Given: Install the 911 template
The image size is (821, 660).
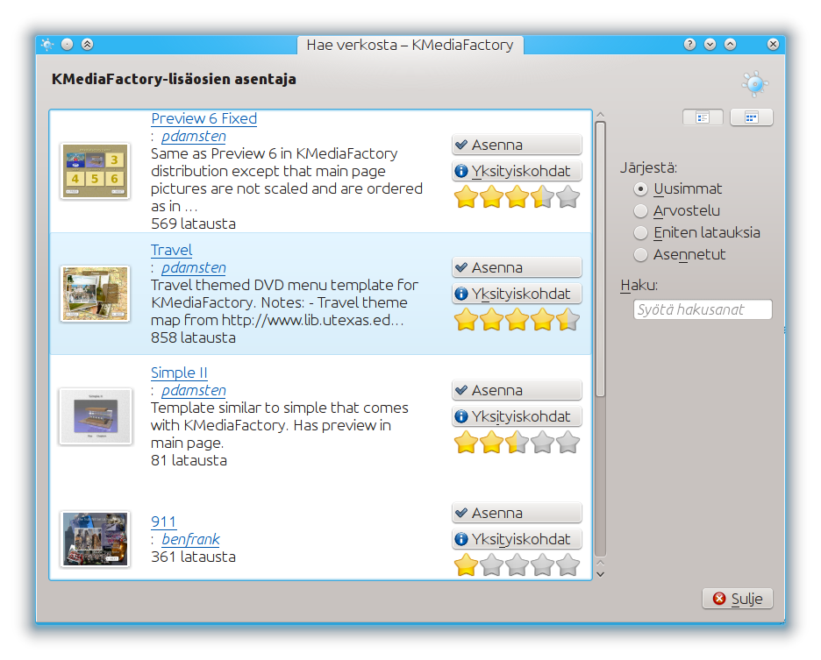Looking at the screenshot, I should tap(517, 513).
